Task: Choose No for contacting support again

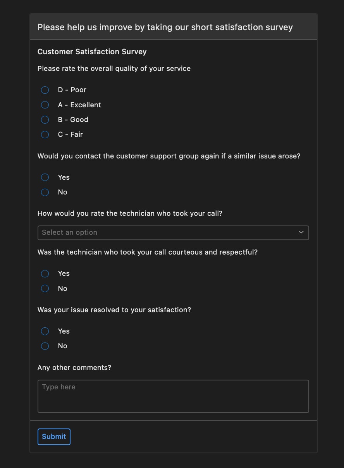Action: (x=45, y=192)
